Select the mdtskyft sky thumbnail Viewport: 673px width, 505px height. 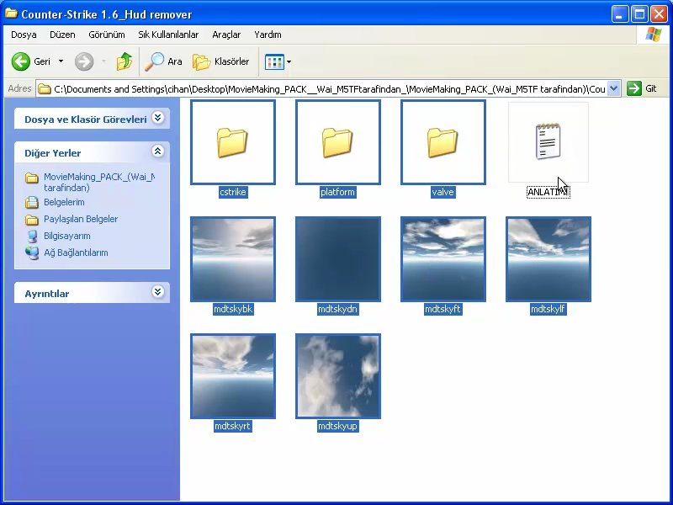point(443,259)
